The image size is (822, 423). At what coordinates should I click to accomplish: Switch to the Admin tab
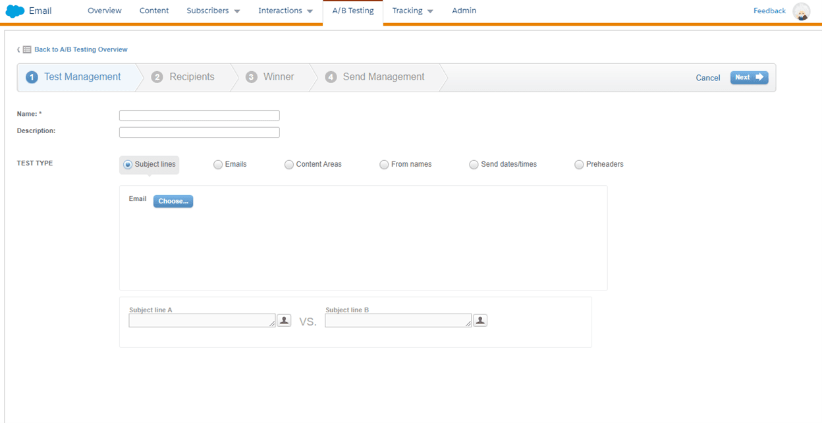[x=464, y=11]
